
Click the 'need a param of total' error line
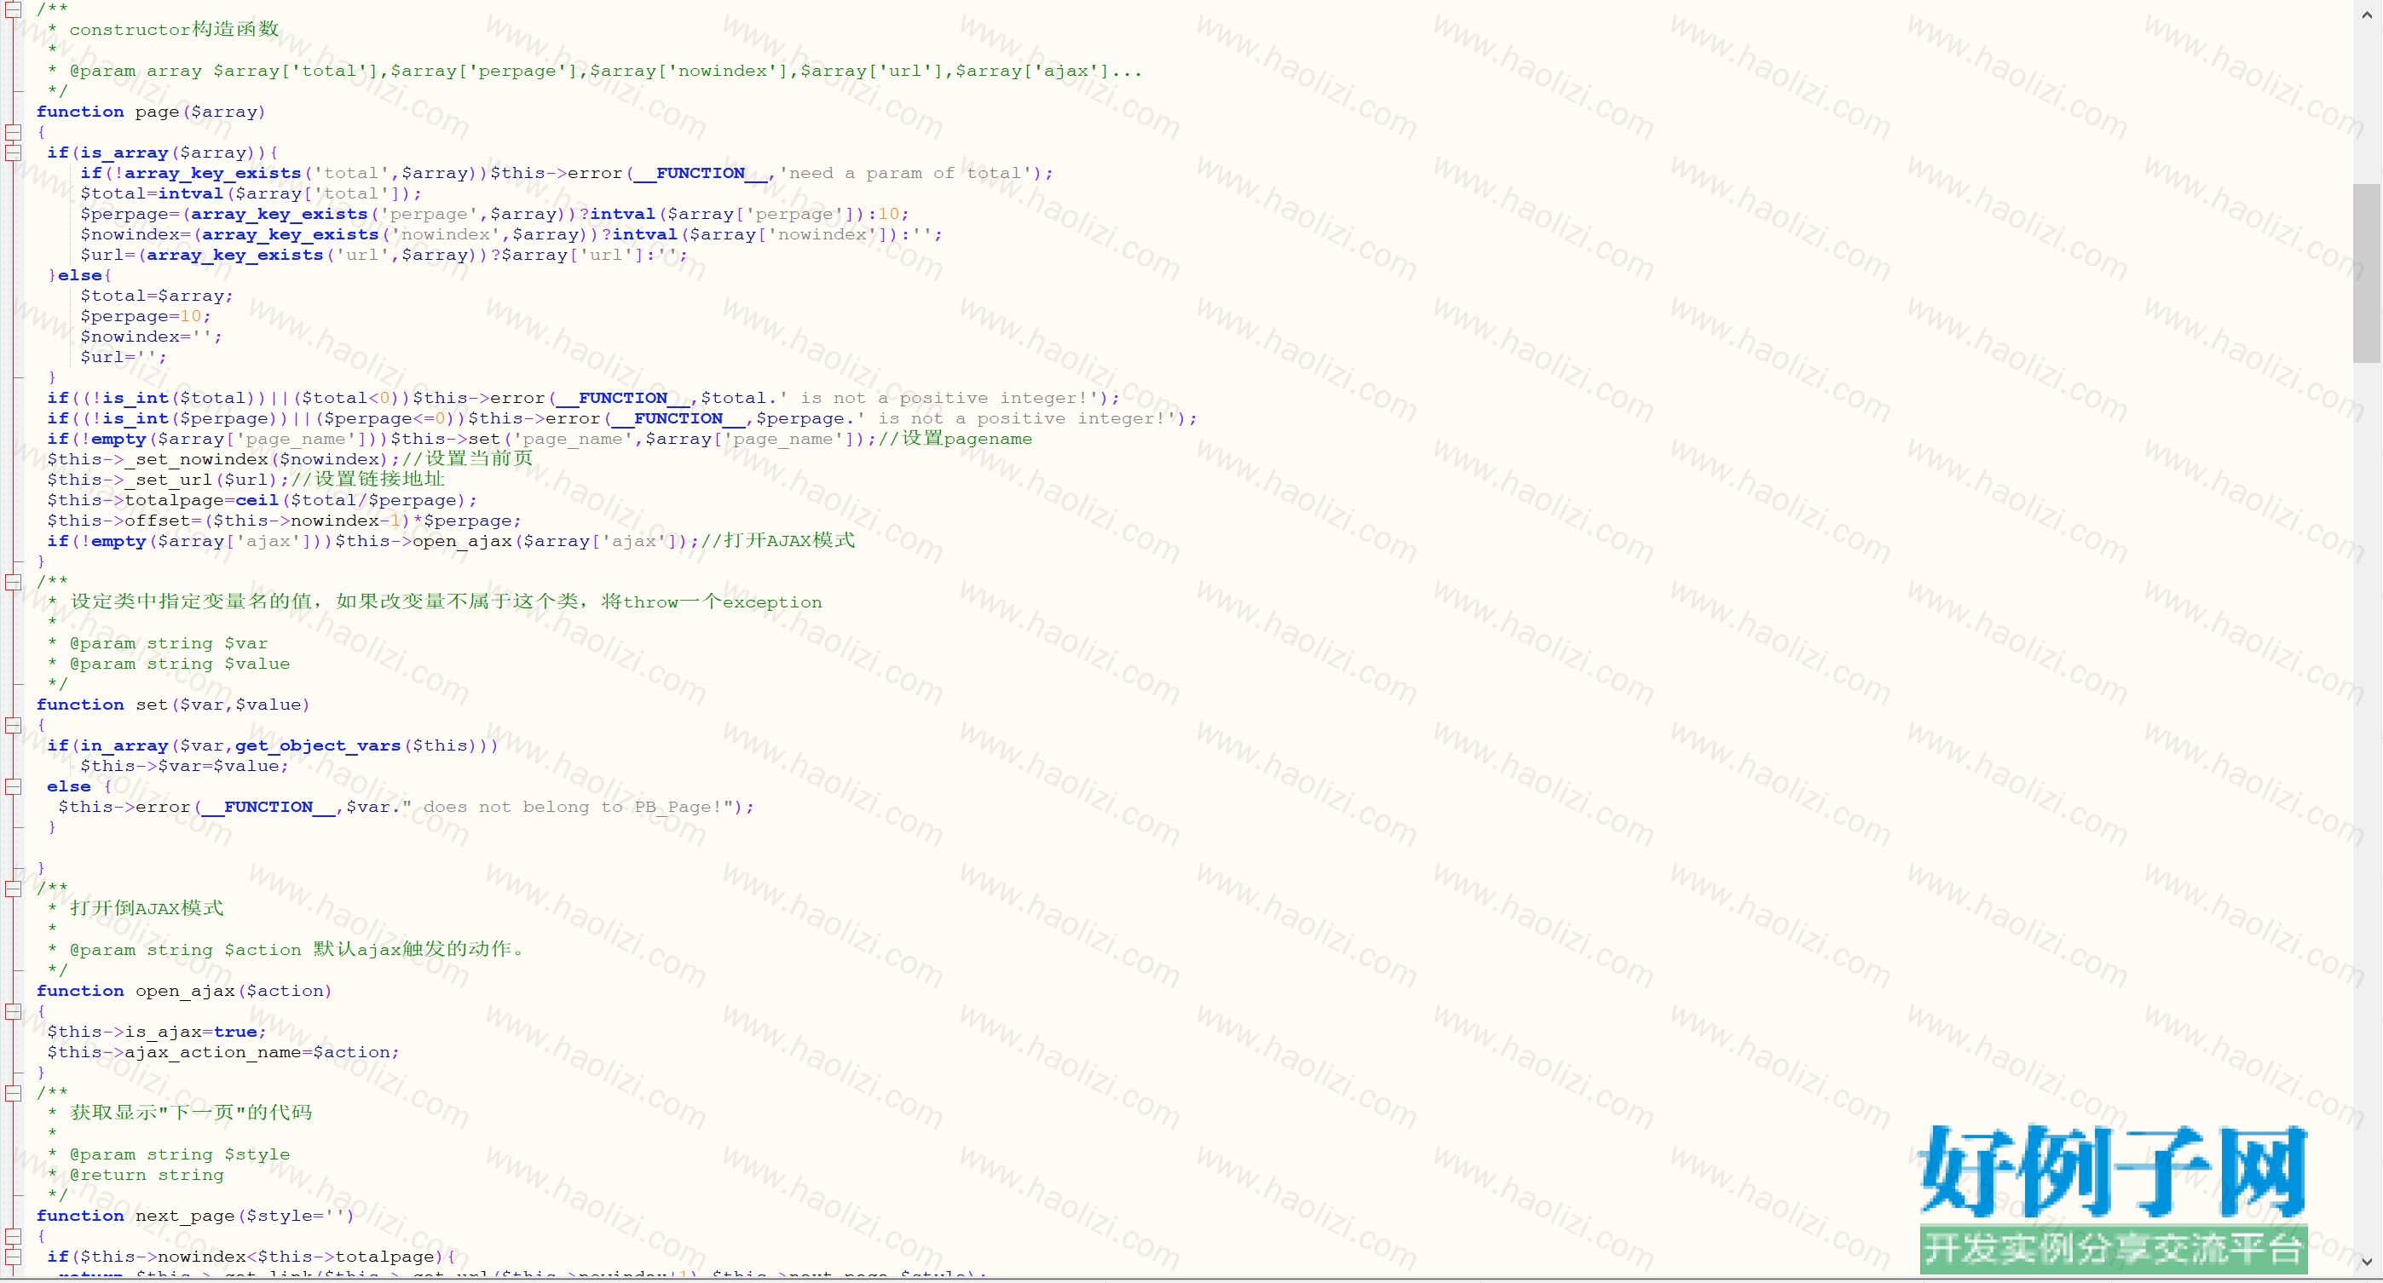566,173
